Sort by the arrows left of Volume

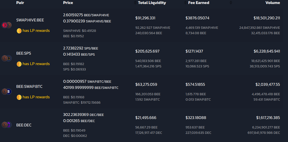(231, 3)
